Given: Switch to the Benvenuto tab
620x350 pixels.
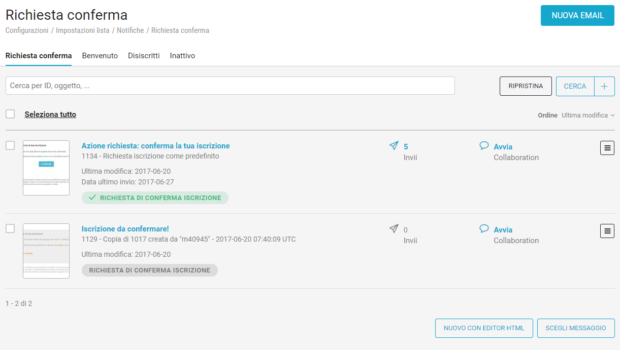Looking at the screenshot, I should (100, 56).
